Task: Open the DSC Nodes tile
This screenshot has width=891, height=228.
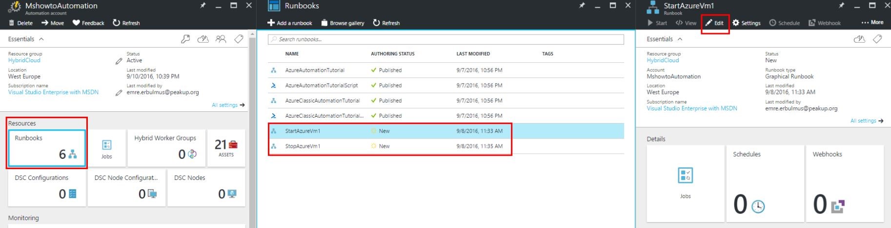Action: 206,188
